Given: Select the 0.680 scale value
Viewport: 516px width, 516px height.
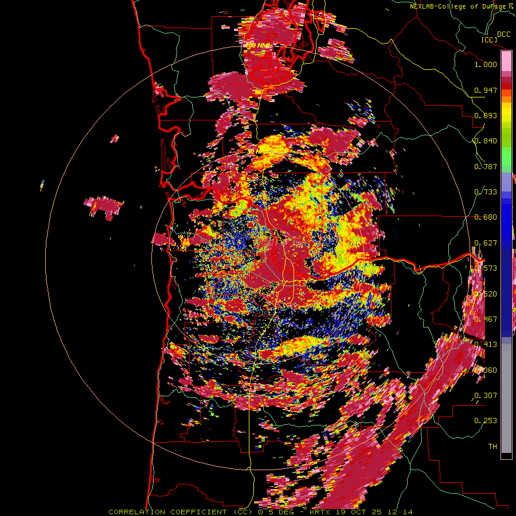Looking at the screenshot, I should coord(486,217).
